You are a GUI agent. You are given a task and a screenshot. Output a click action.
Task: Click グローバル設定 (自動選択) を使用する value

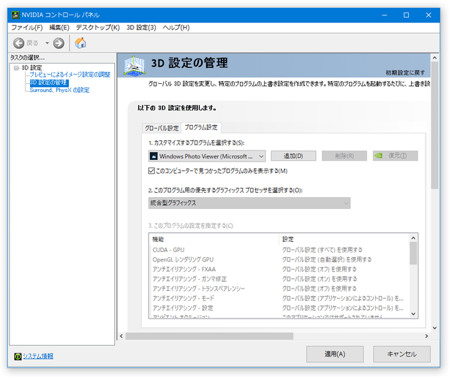point(327,259)
